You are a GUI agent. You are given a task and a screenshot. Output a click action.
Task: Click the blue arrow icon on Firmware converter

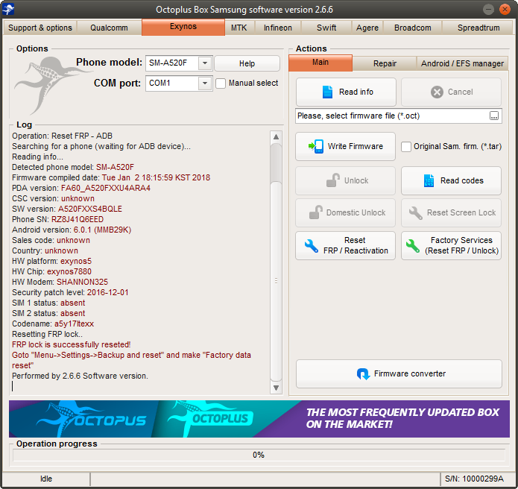(x=363, y=374)
